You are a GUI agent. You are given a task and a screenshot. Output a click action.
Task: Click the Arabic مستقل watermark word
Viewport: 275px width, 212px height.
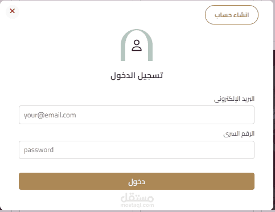[x=137, y=198]
